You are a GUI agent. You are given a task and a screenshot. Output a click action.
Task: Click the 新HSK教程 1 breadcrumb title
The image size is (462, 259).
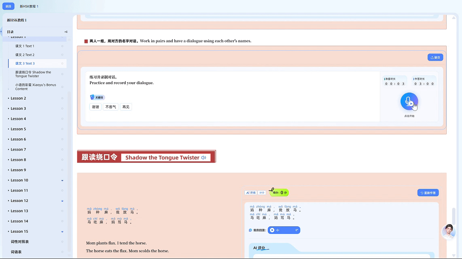point(29,6)
